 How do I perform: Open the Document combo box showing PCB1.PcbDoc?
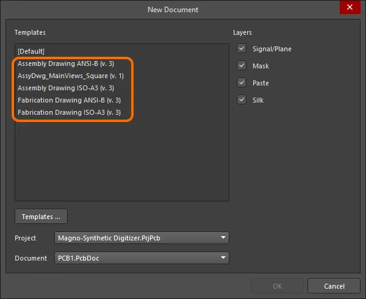point(142,258)
